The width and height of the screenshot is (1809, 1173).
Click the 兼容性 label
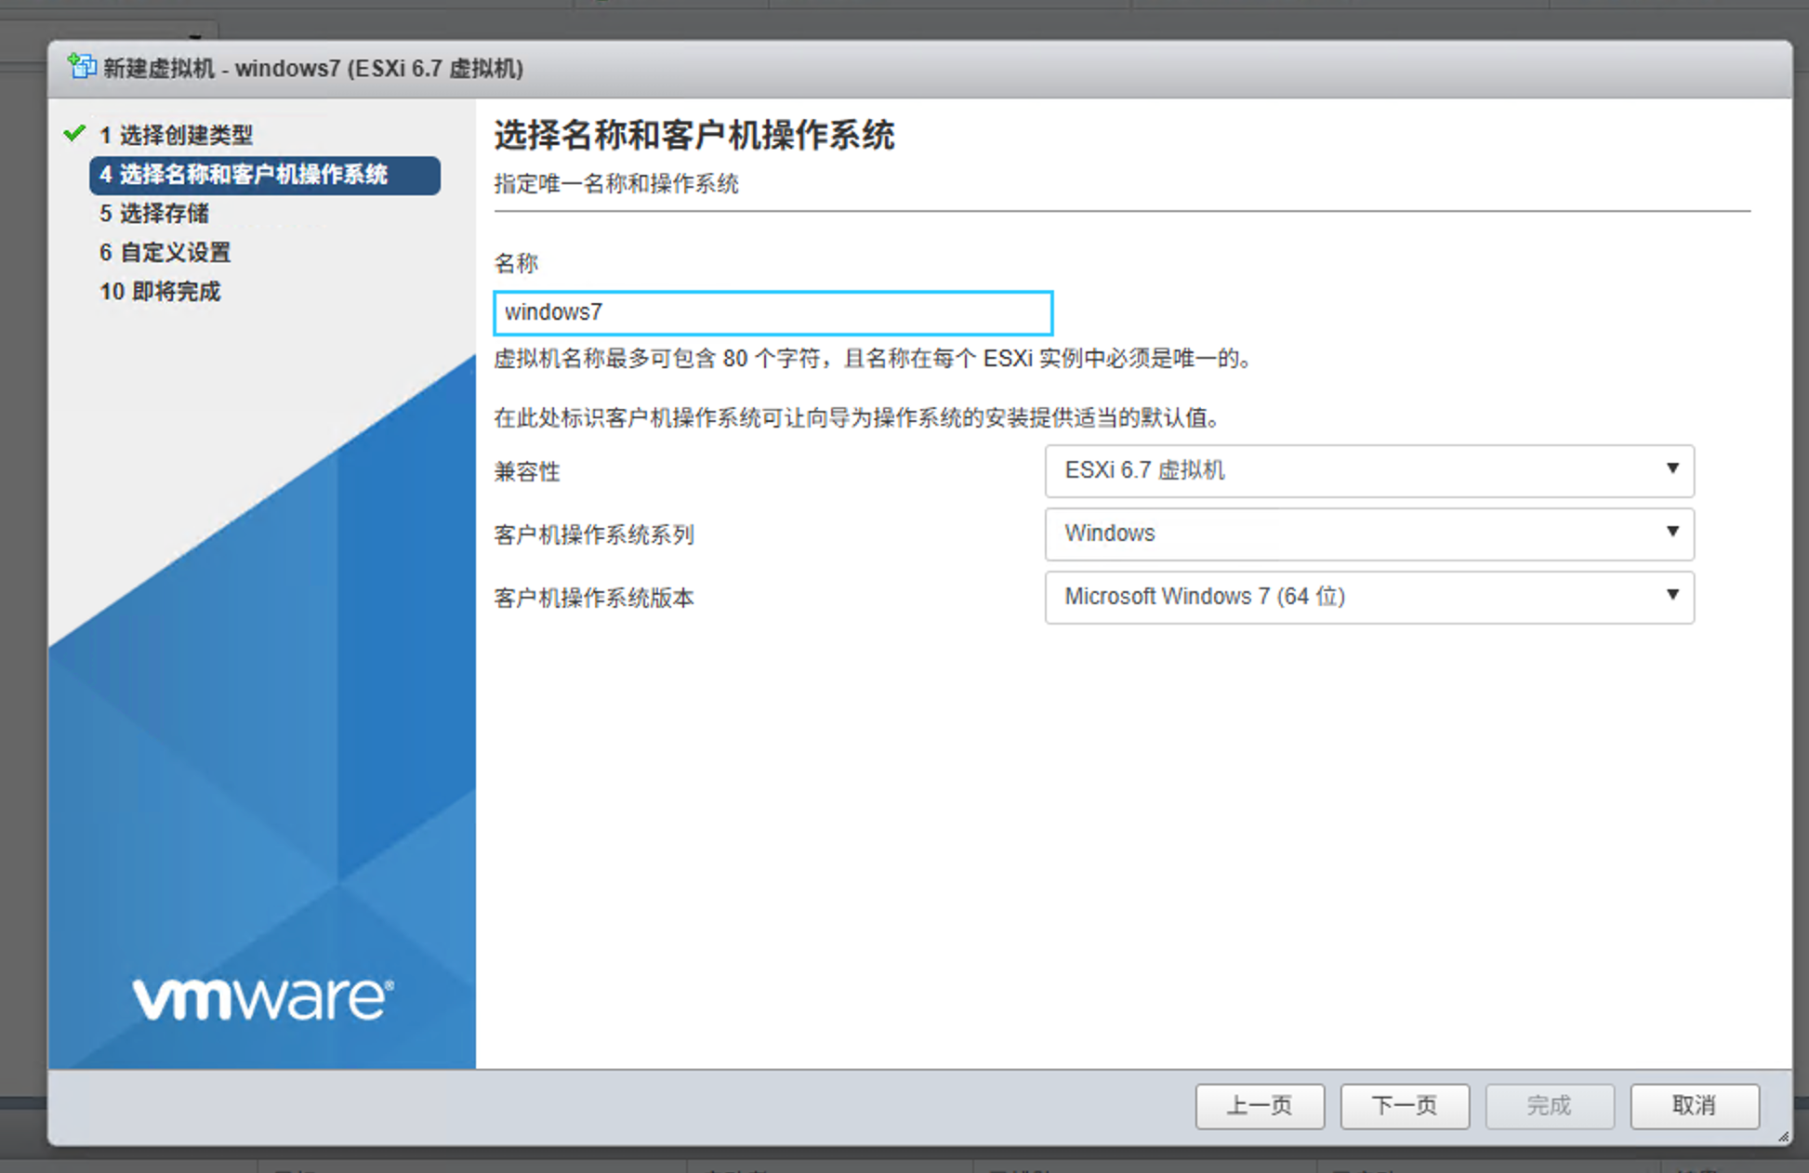point(527,471)
